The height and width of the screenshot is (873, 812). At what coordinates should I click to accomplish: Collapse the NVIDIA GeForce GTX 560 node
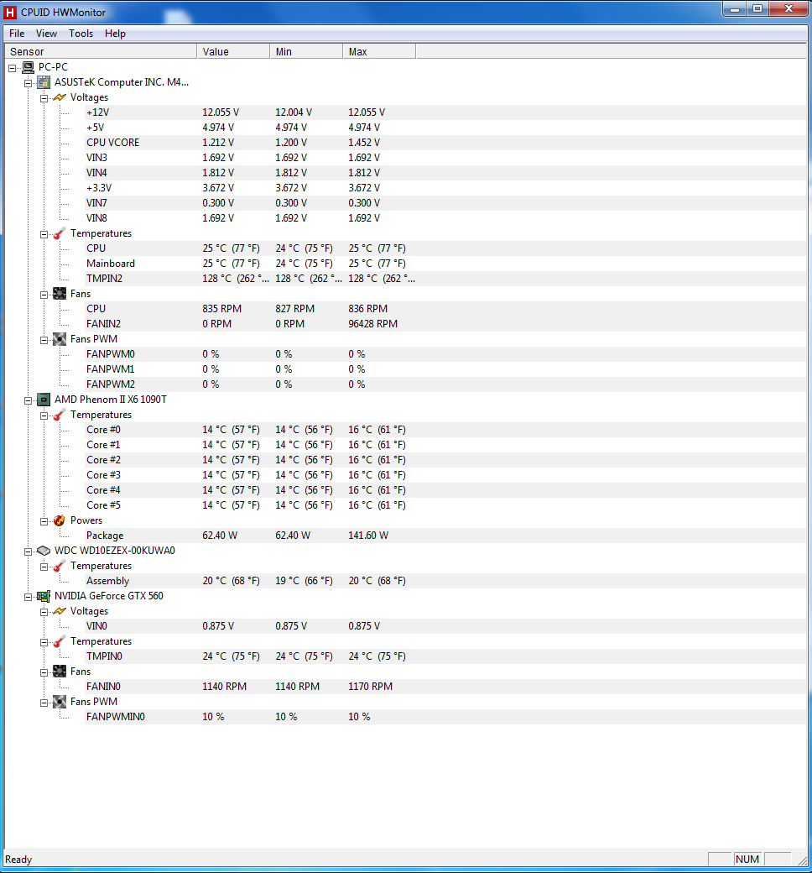[x=28, y=598]
